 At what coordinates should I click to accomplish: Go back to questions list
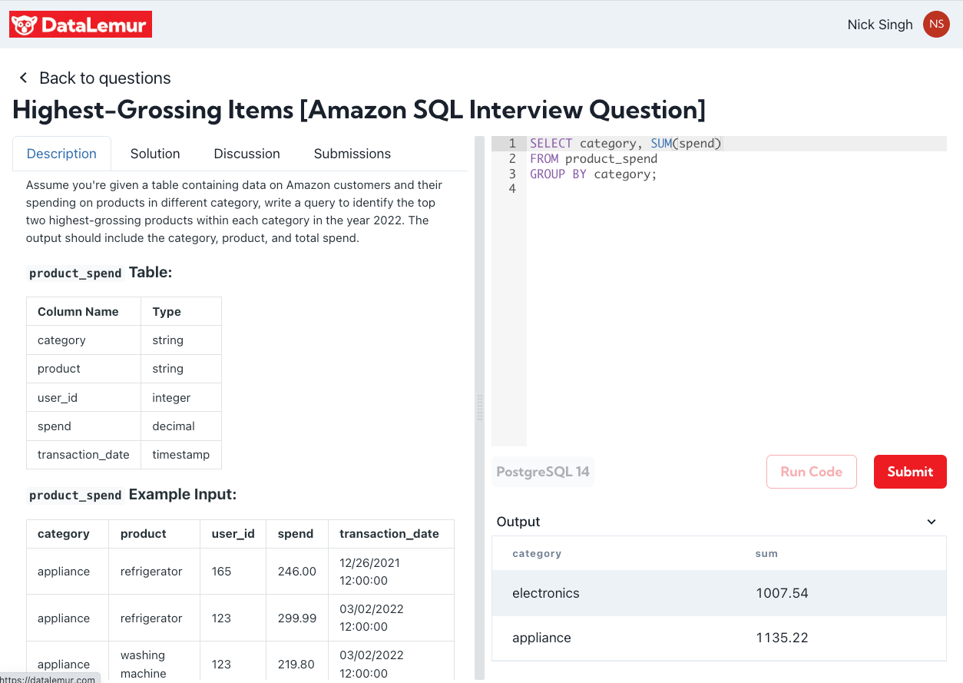coord(104,78)
